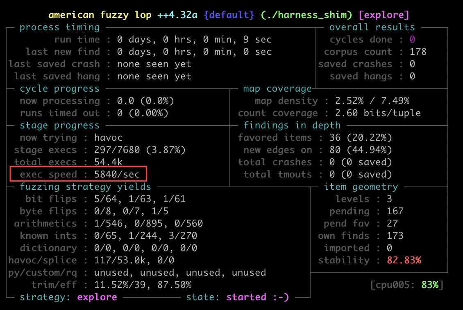Click 'now processing : 0.0 (0.0%)'
Image resolution: width=463 pixels, height=310 pixels.
point(97,101)
